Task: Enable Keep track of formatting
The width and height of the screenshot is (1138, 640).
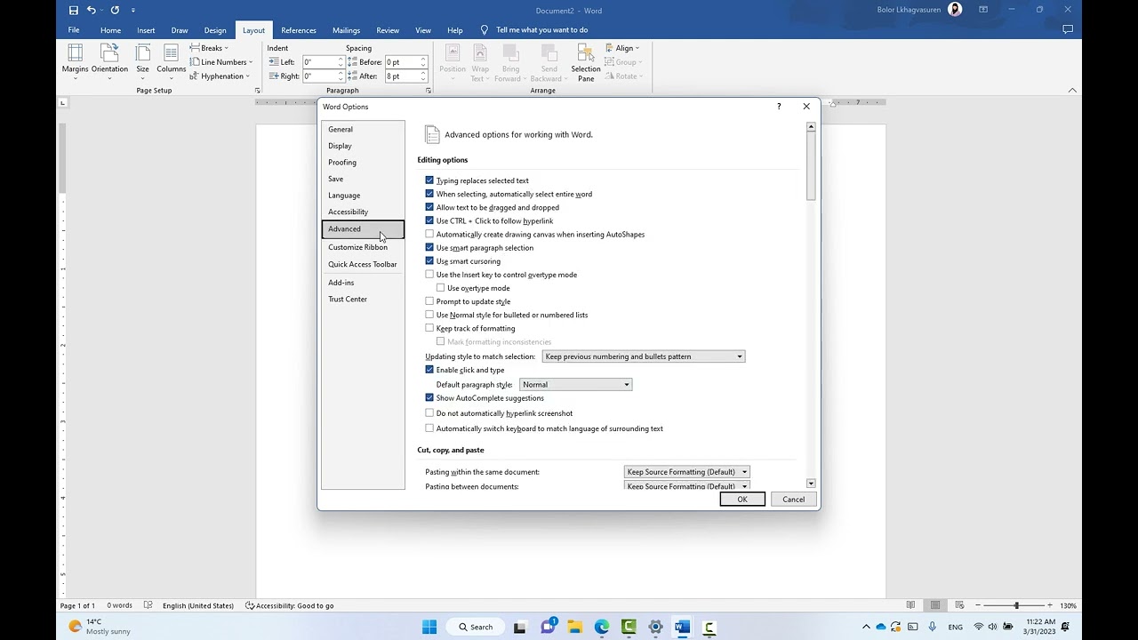Action: click(x=429, y=328)
